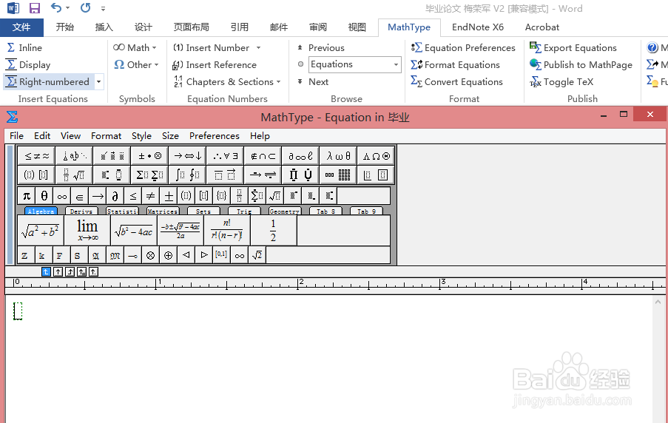Click the Undo arrow icon
This screenshot has width=668, height=423.
(x=56, y=7)
